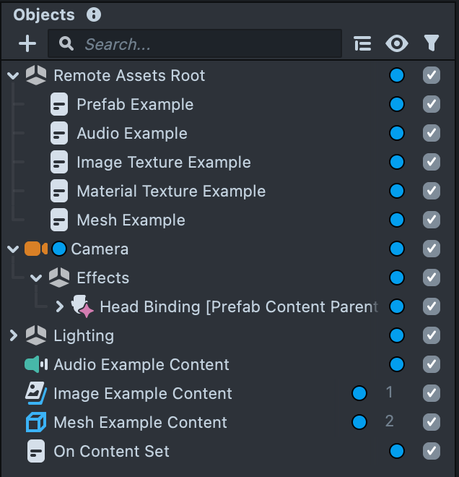The image size is (459, 477).
Task: Click the Mesh Example blue color dot
Action: click(396, 220)
